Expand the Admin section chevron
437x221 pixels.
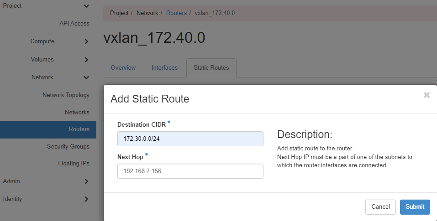[x=86, y=181]
